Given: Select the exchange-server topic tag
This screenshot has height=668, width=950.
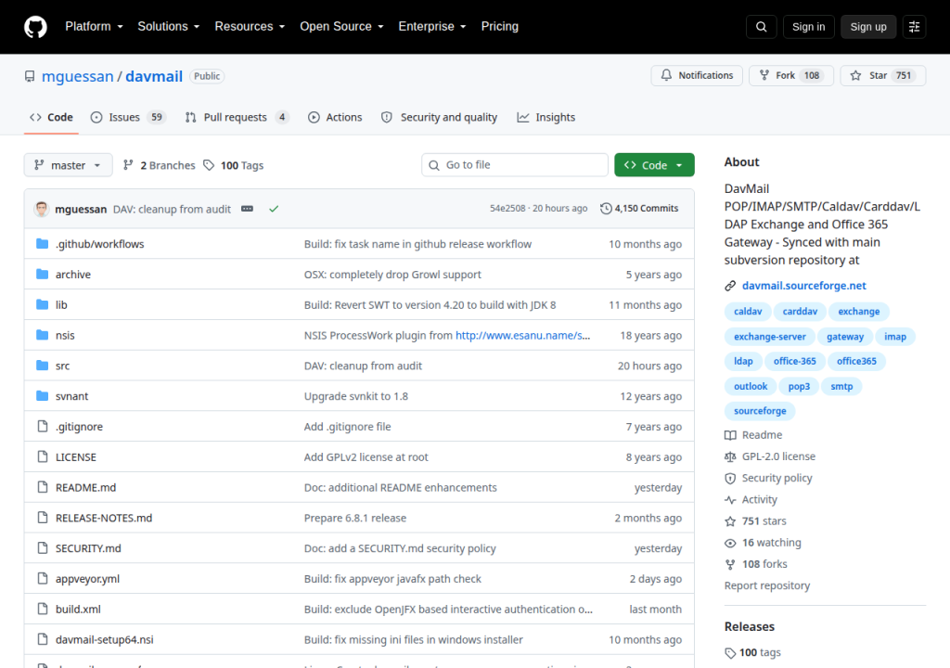Looking at the screenshot, I should click(769, 337).
